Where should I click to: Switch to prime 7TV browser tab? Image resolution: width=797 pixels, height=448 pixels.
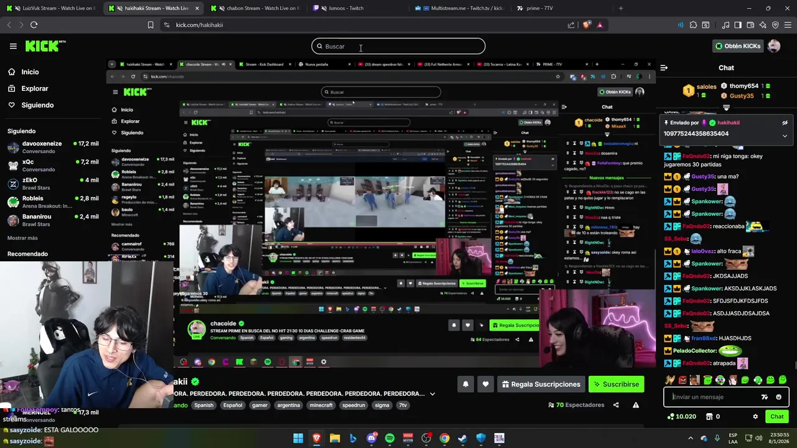tap(564, 8)
